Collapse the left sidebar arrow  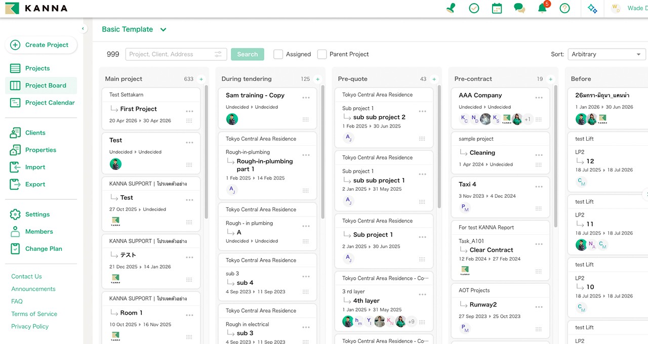click(x=83, y=29)
